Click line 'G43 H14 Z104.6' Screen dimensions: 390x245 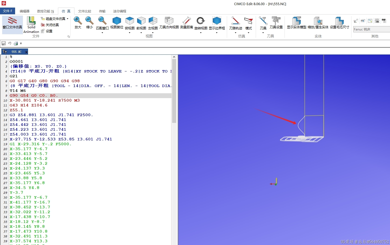29,105
